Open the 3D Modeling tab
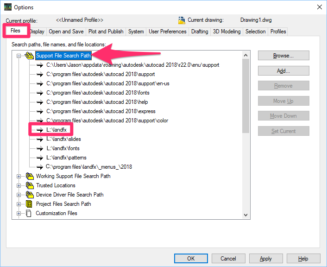Image resolution: width=327 pixels, height=267 pixels. tap(226, 32)
